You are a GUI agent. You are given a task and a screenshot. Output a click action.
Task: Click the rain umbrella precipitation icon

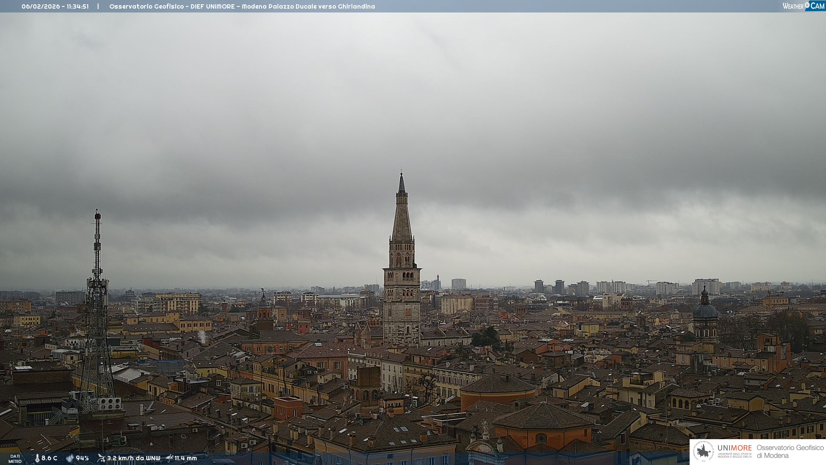point(170,458)
